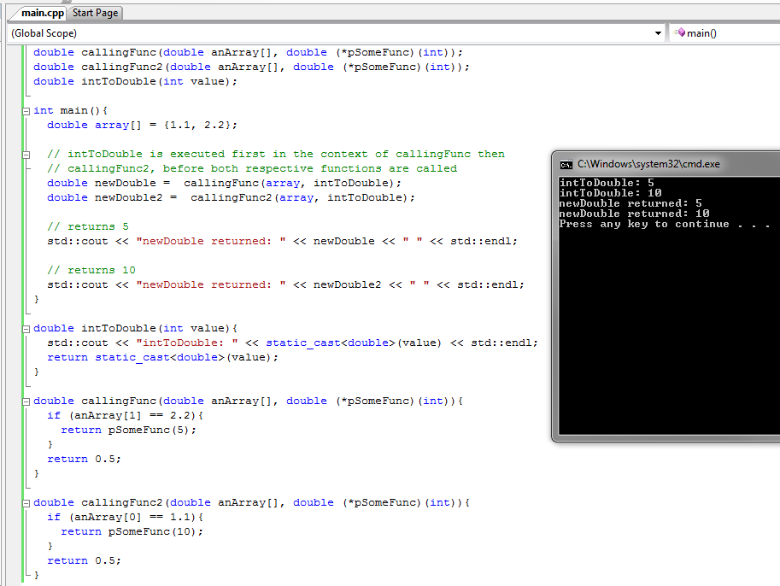Screen dimensions: 780x586
Task: Click the purple method icon beside main()
Action: [x=679, y=33]
